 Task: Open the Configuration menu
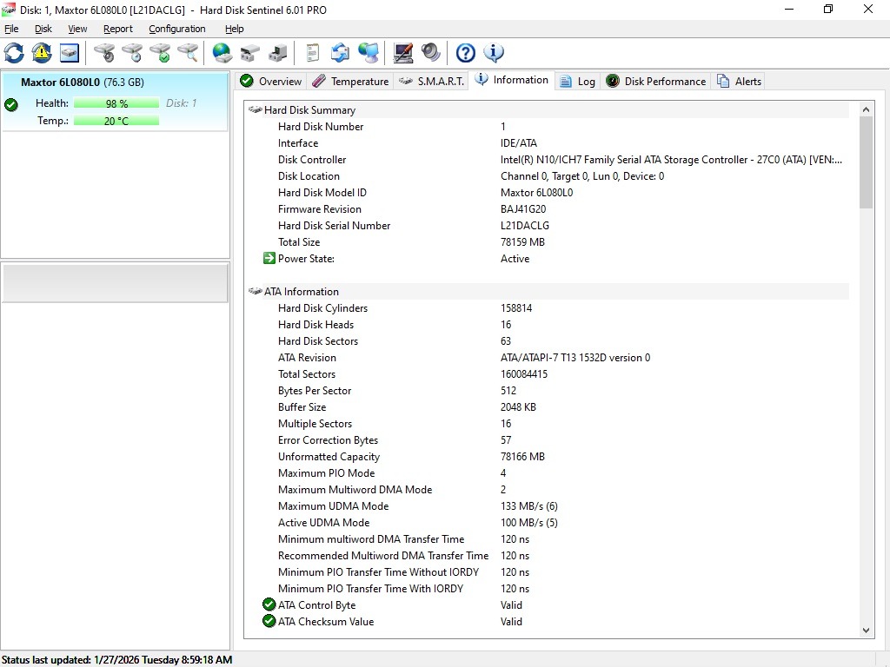(176, 29)
